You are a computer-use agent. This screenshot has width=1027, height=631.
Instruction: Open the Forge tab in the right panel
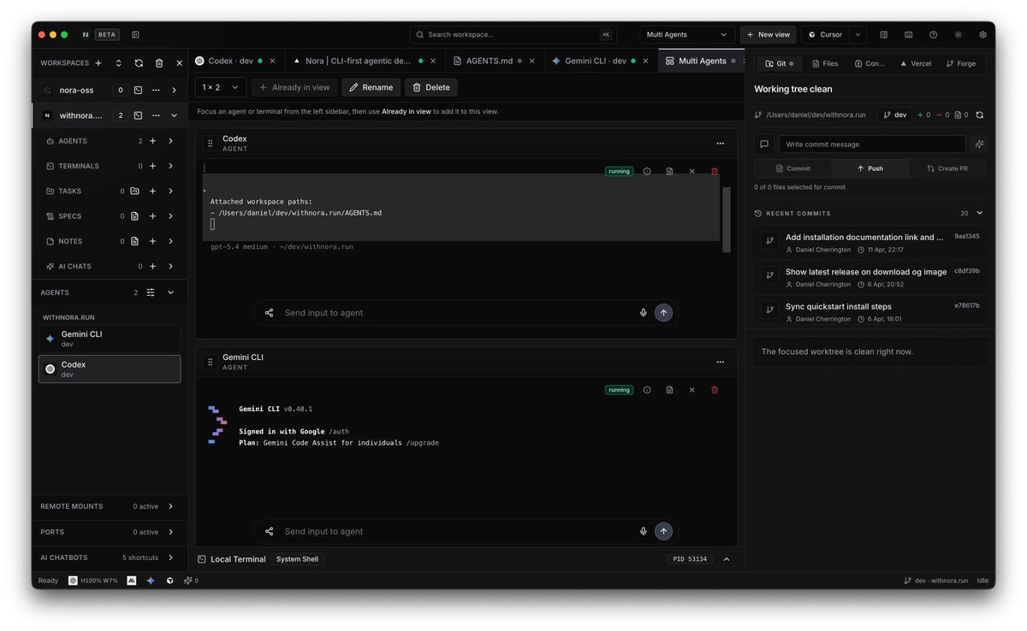(x=960, y=63)
